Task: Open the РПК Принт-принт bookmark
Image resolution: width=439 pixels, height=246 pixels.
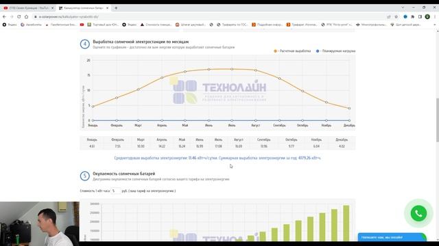Action: (x=337, y=25)
